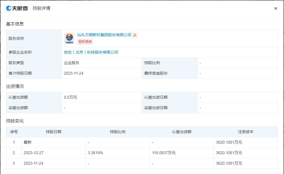284x174 pixels.
Task: Click the 0.0万元 subscribed capital value
Action: point(70,97)
